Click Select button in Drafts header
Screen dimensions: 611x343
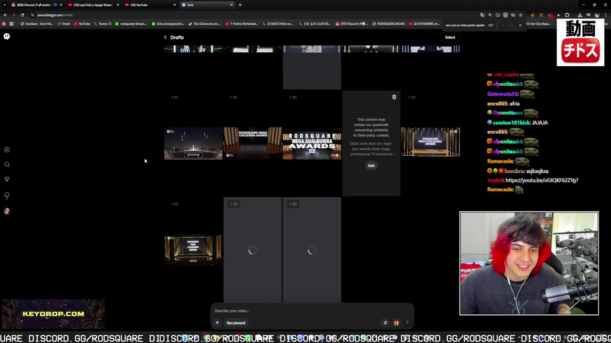coord(450,37)
